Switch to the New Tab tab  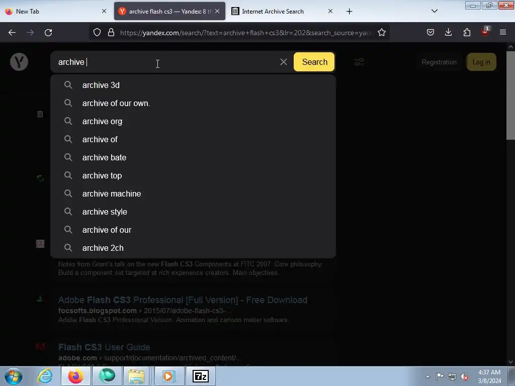tap(56, 12)
